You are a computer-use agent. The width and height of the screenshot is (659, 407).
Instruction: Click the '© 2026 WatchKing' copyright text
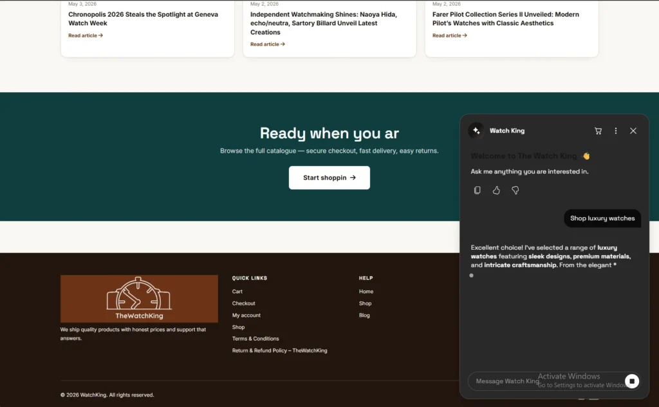tap(107, 395)
